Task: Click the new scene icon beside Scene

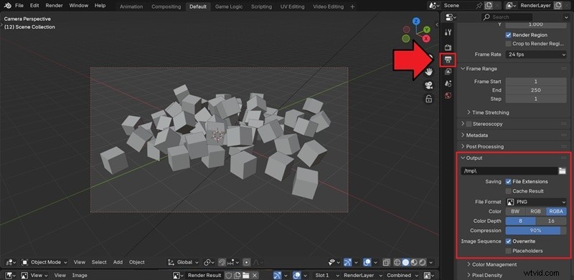Action: [489, 6]
